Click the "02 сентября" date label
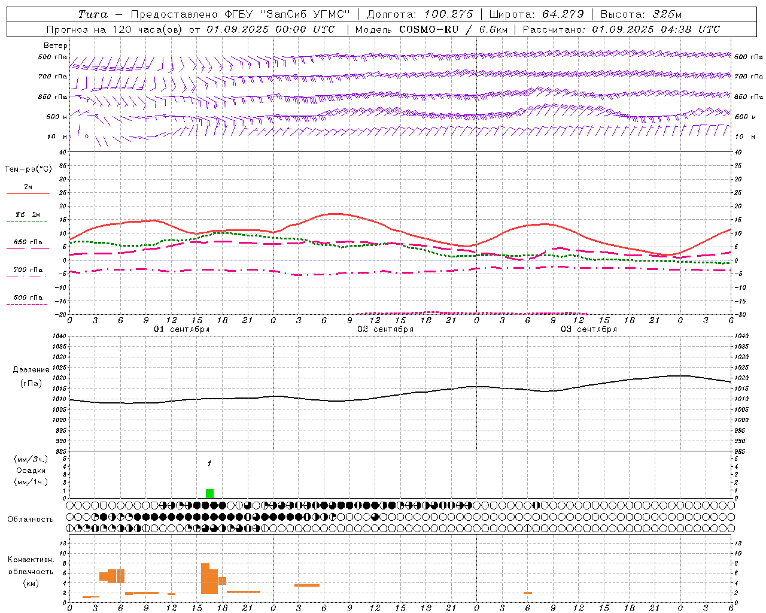Image resolution: width=766 pixels, height=613 pixels. 385,329
